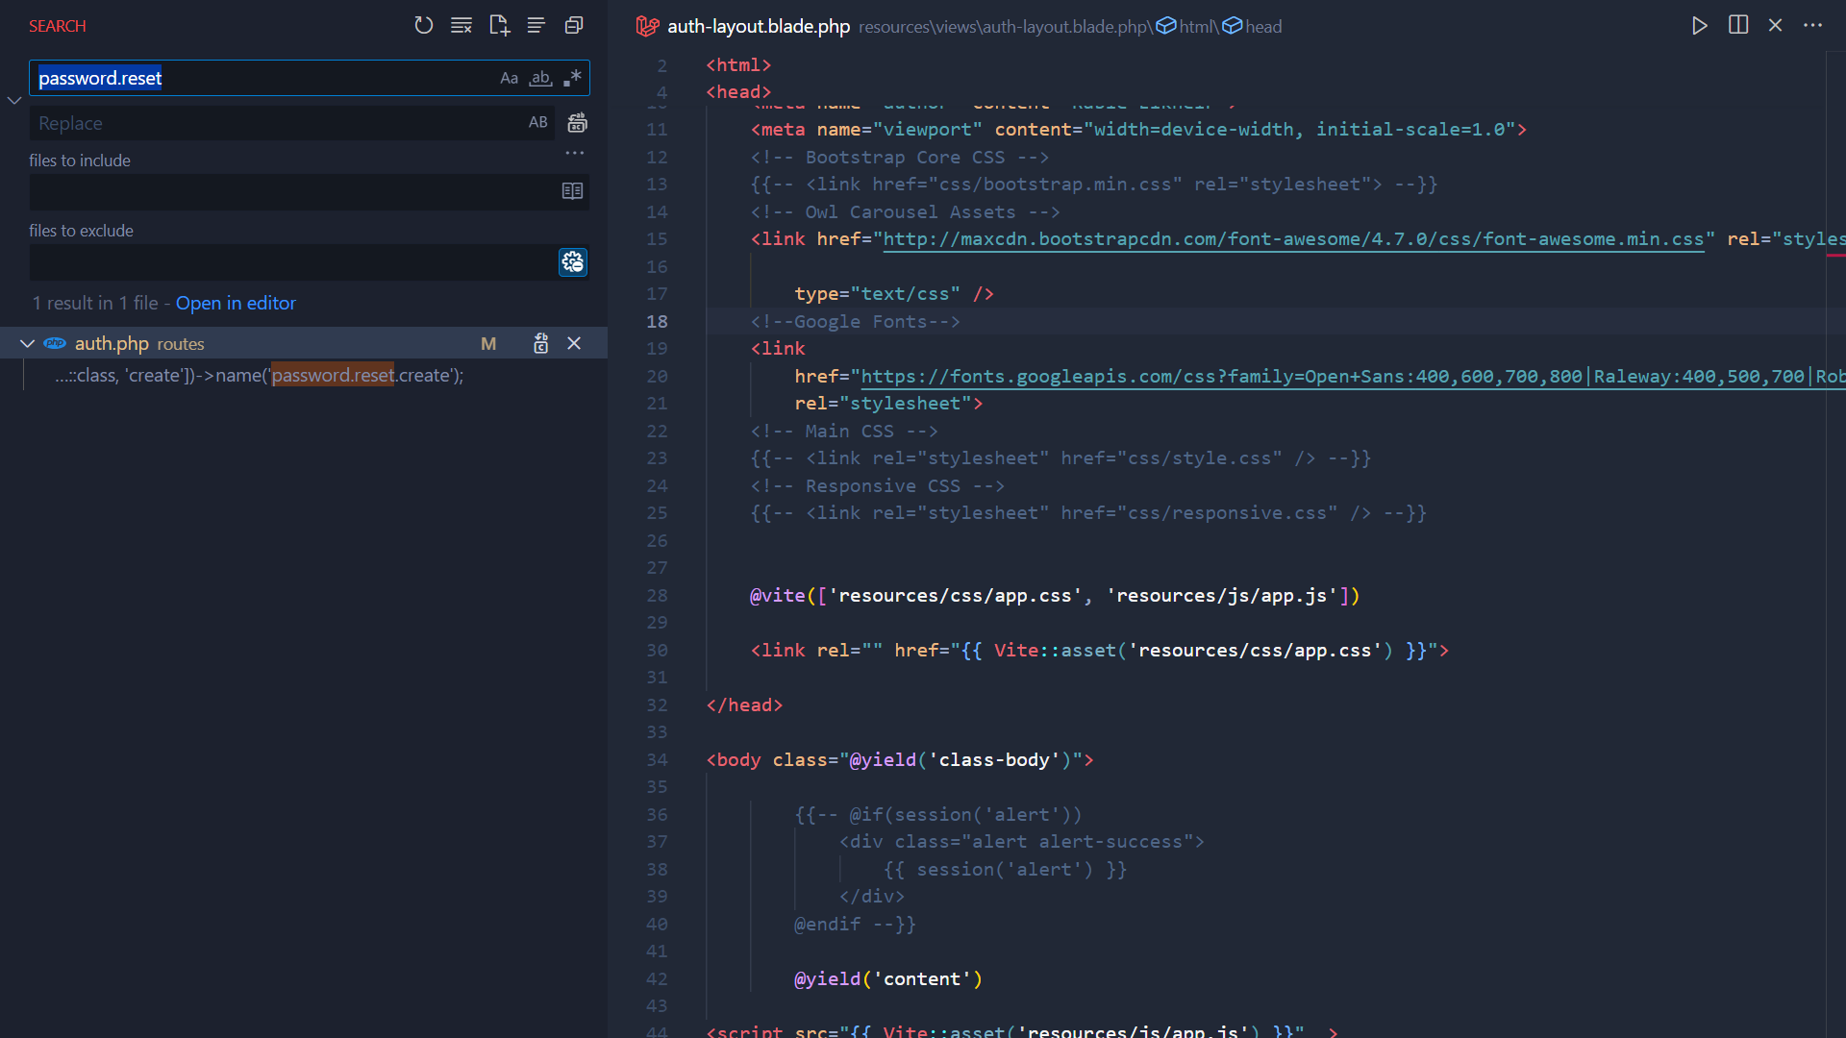Click html breadcrumb segment
Screen dimensions: 1846x1038
pyautogui.click(x=1196, y=26)
